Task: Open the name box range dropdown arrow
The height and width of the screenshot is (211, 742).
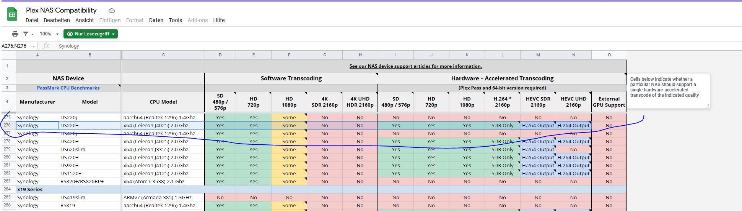Action: tap(34, 46)
